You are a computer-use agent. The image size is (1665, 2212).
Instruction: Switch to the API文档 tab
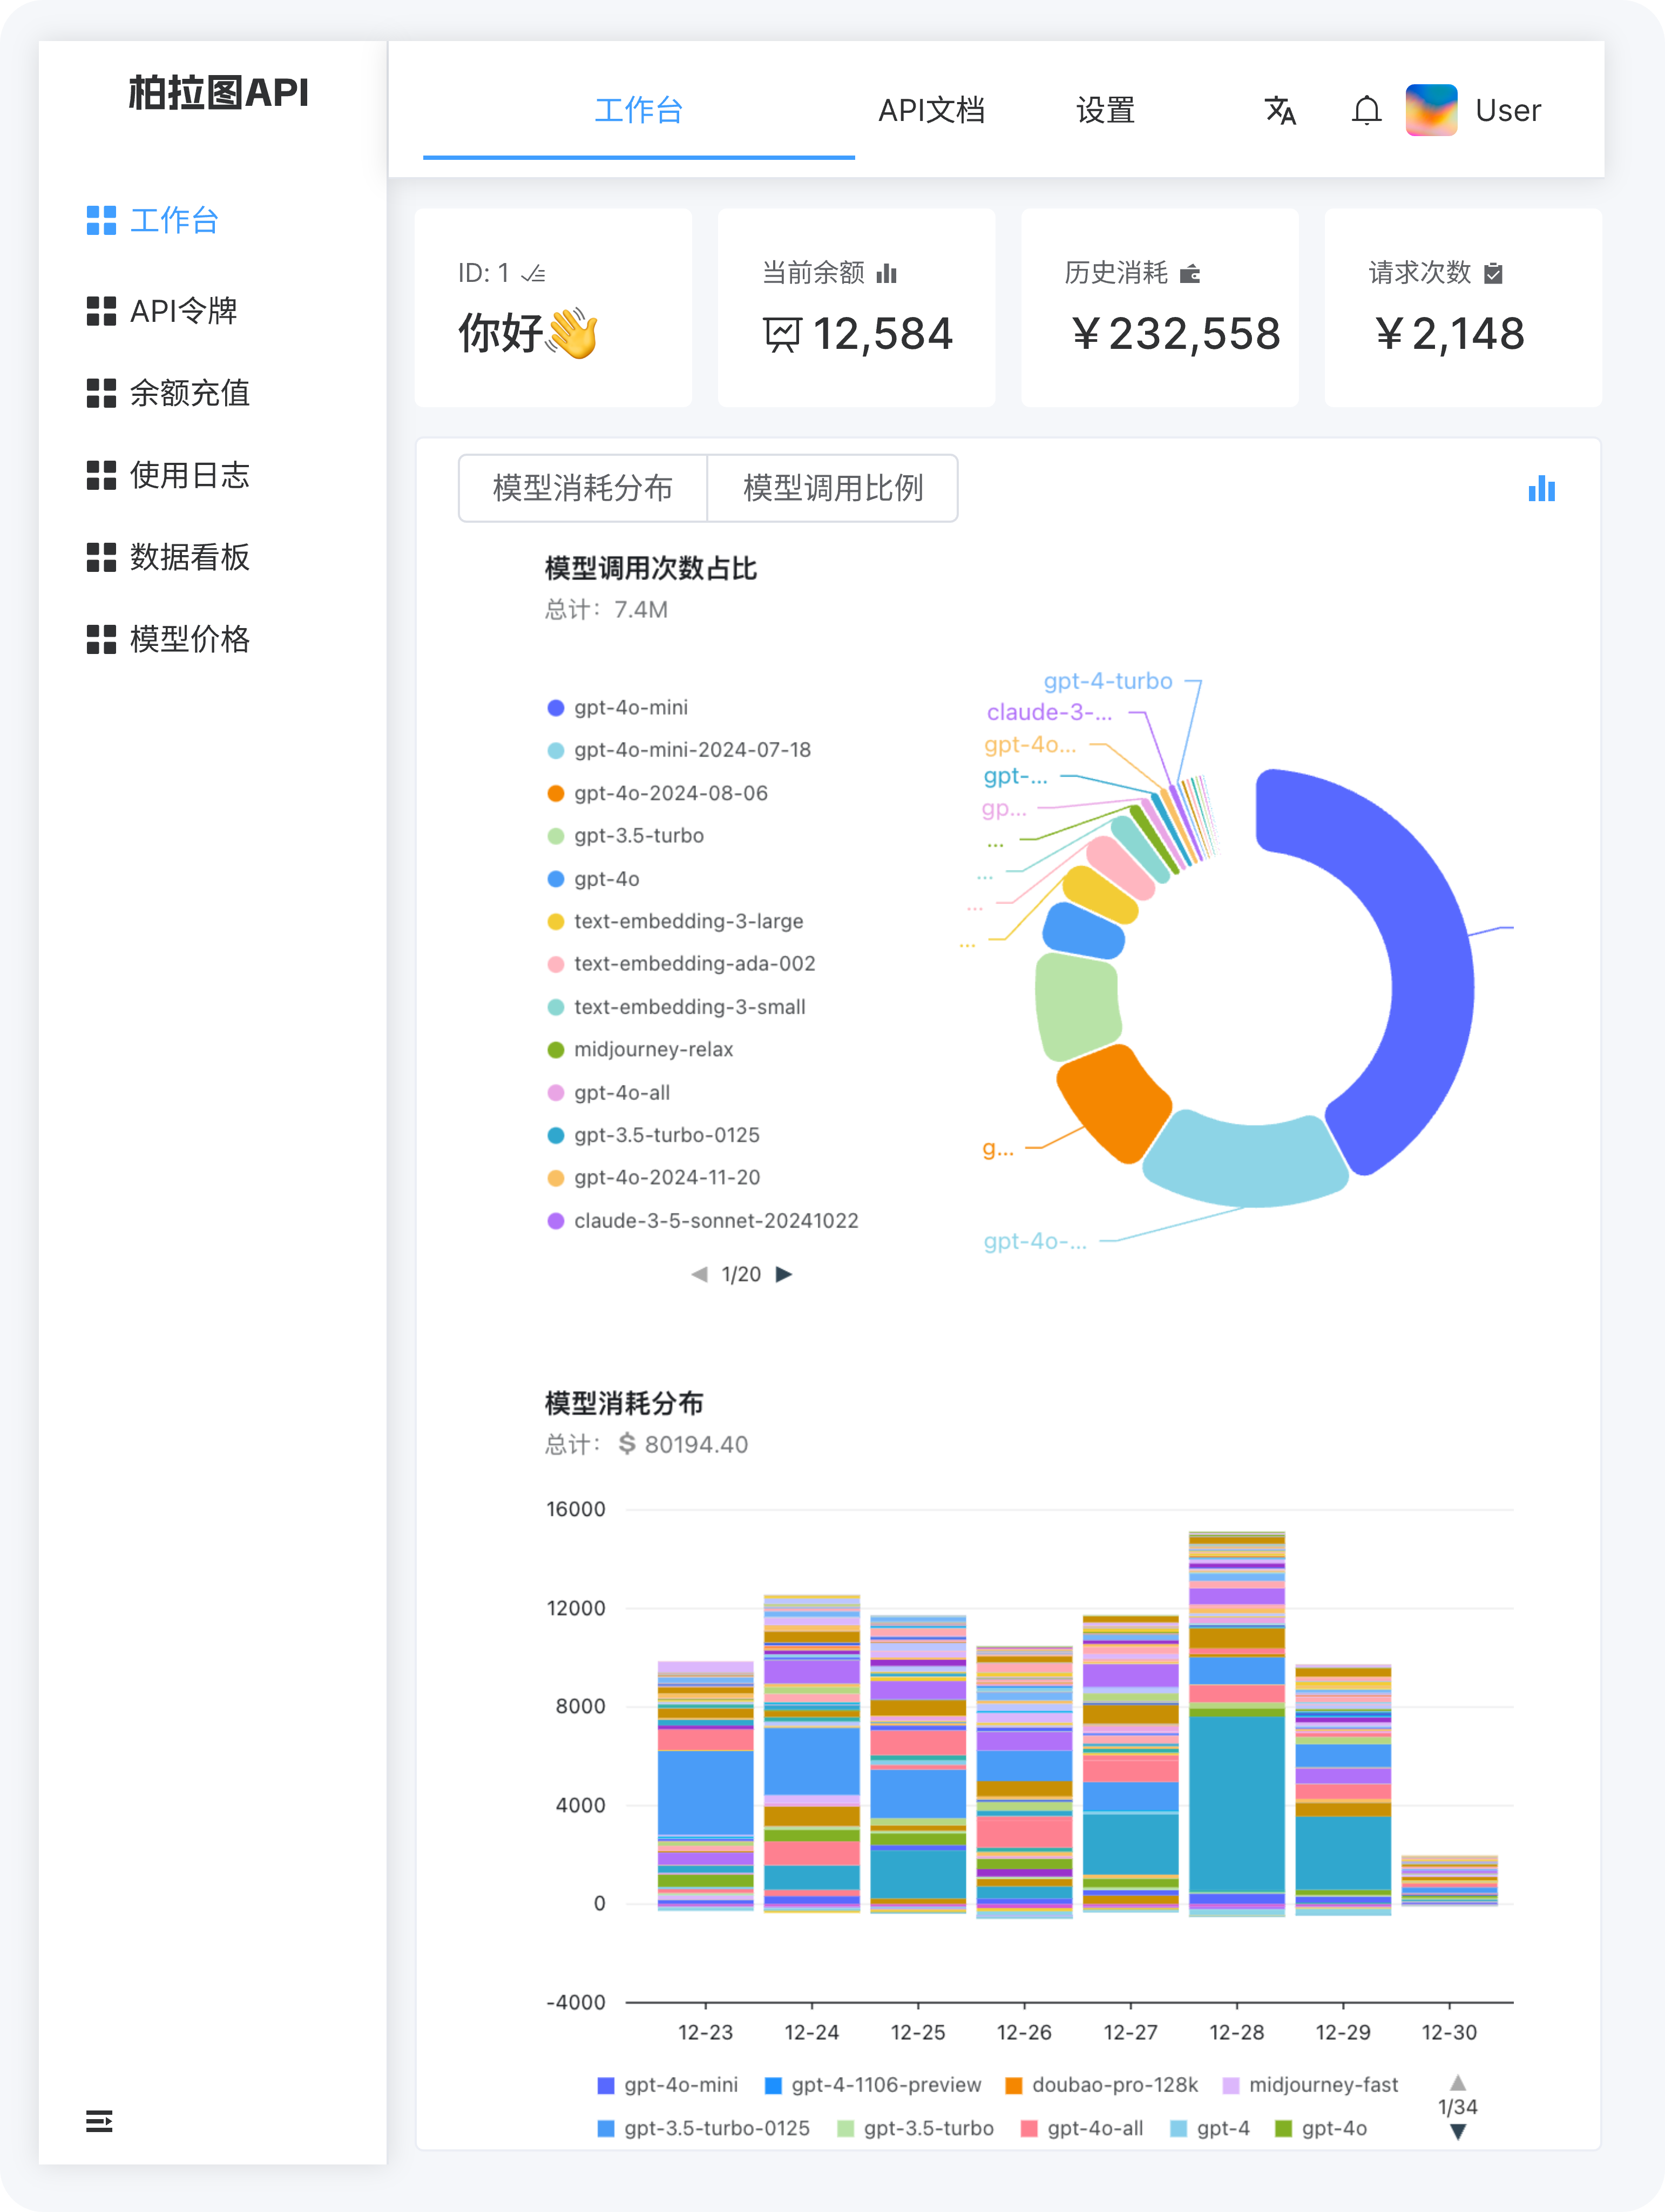point(932,111)
